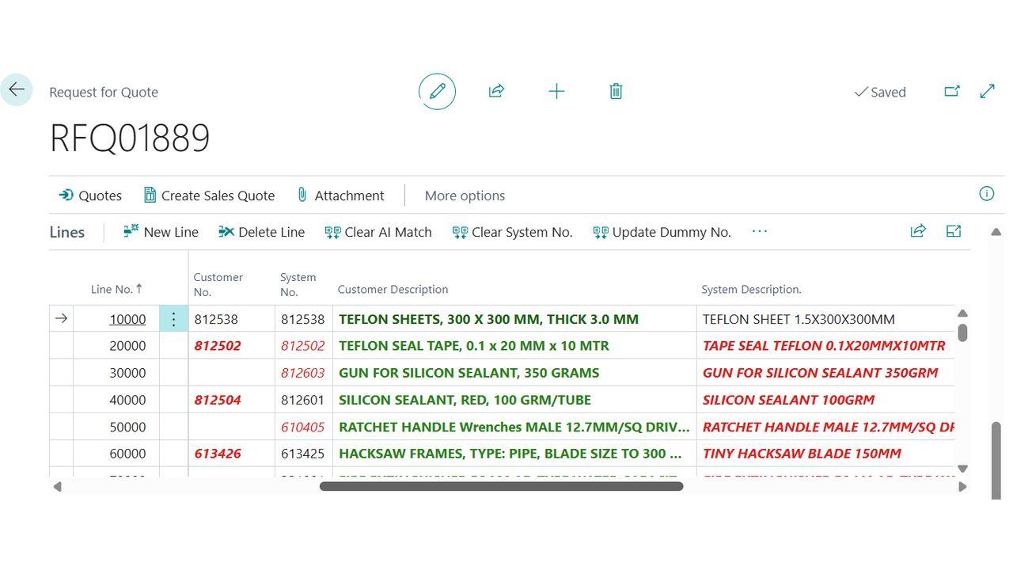Click Update Dummy No. action

662,232
